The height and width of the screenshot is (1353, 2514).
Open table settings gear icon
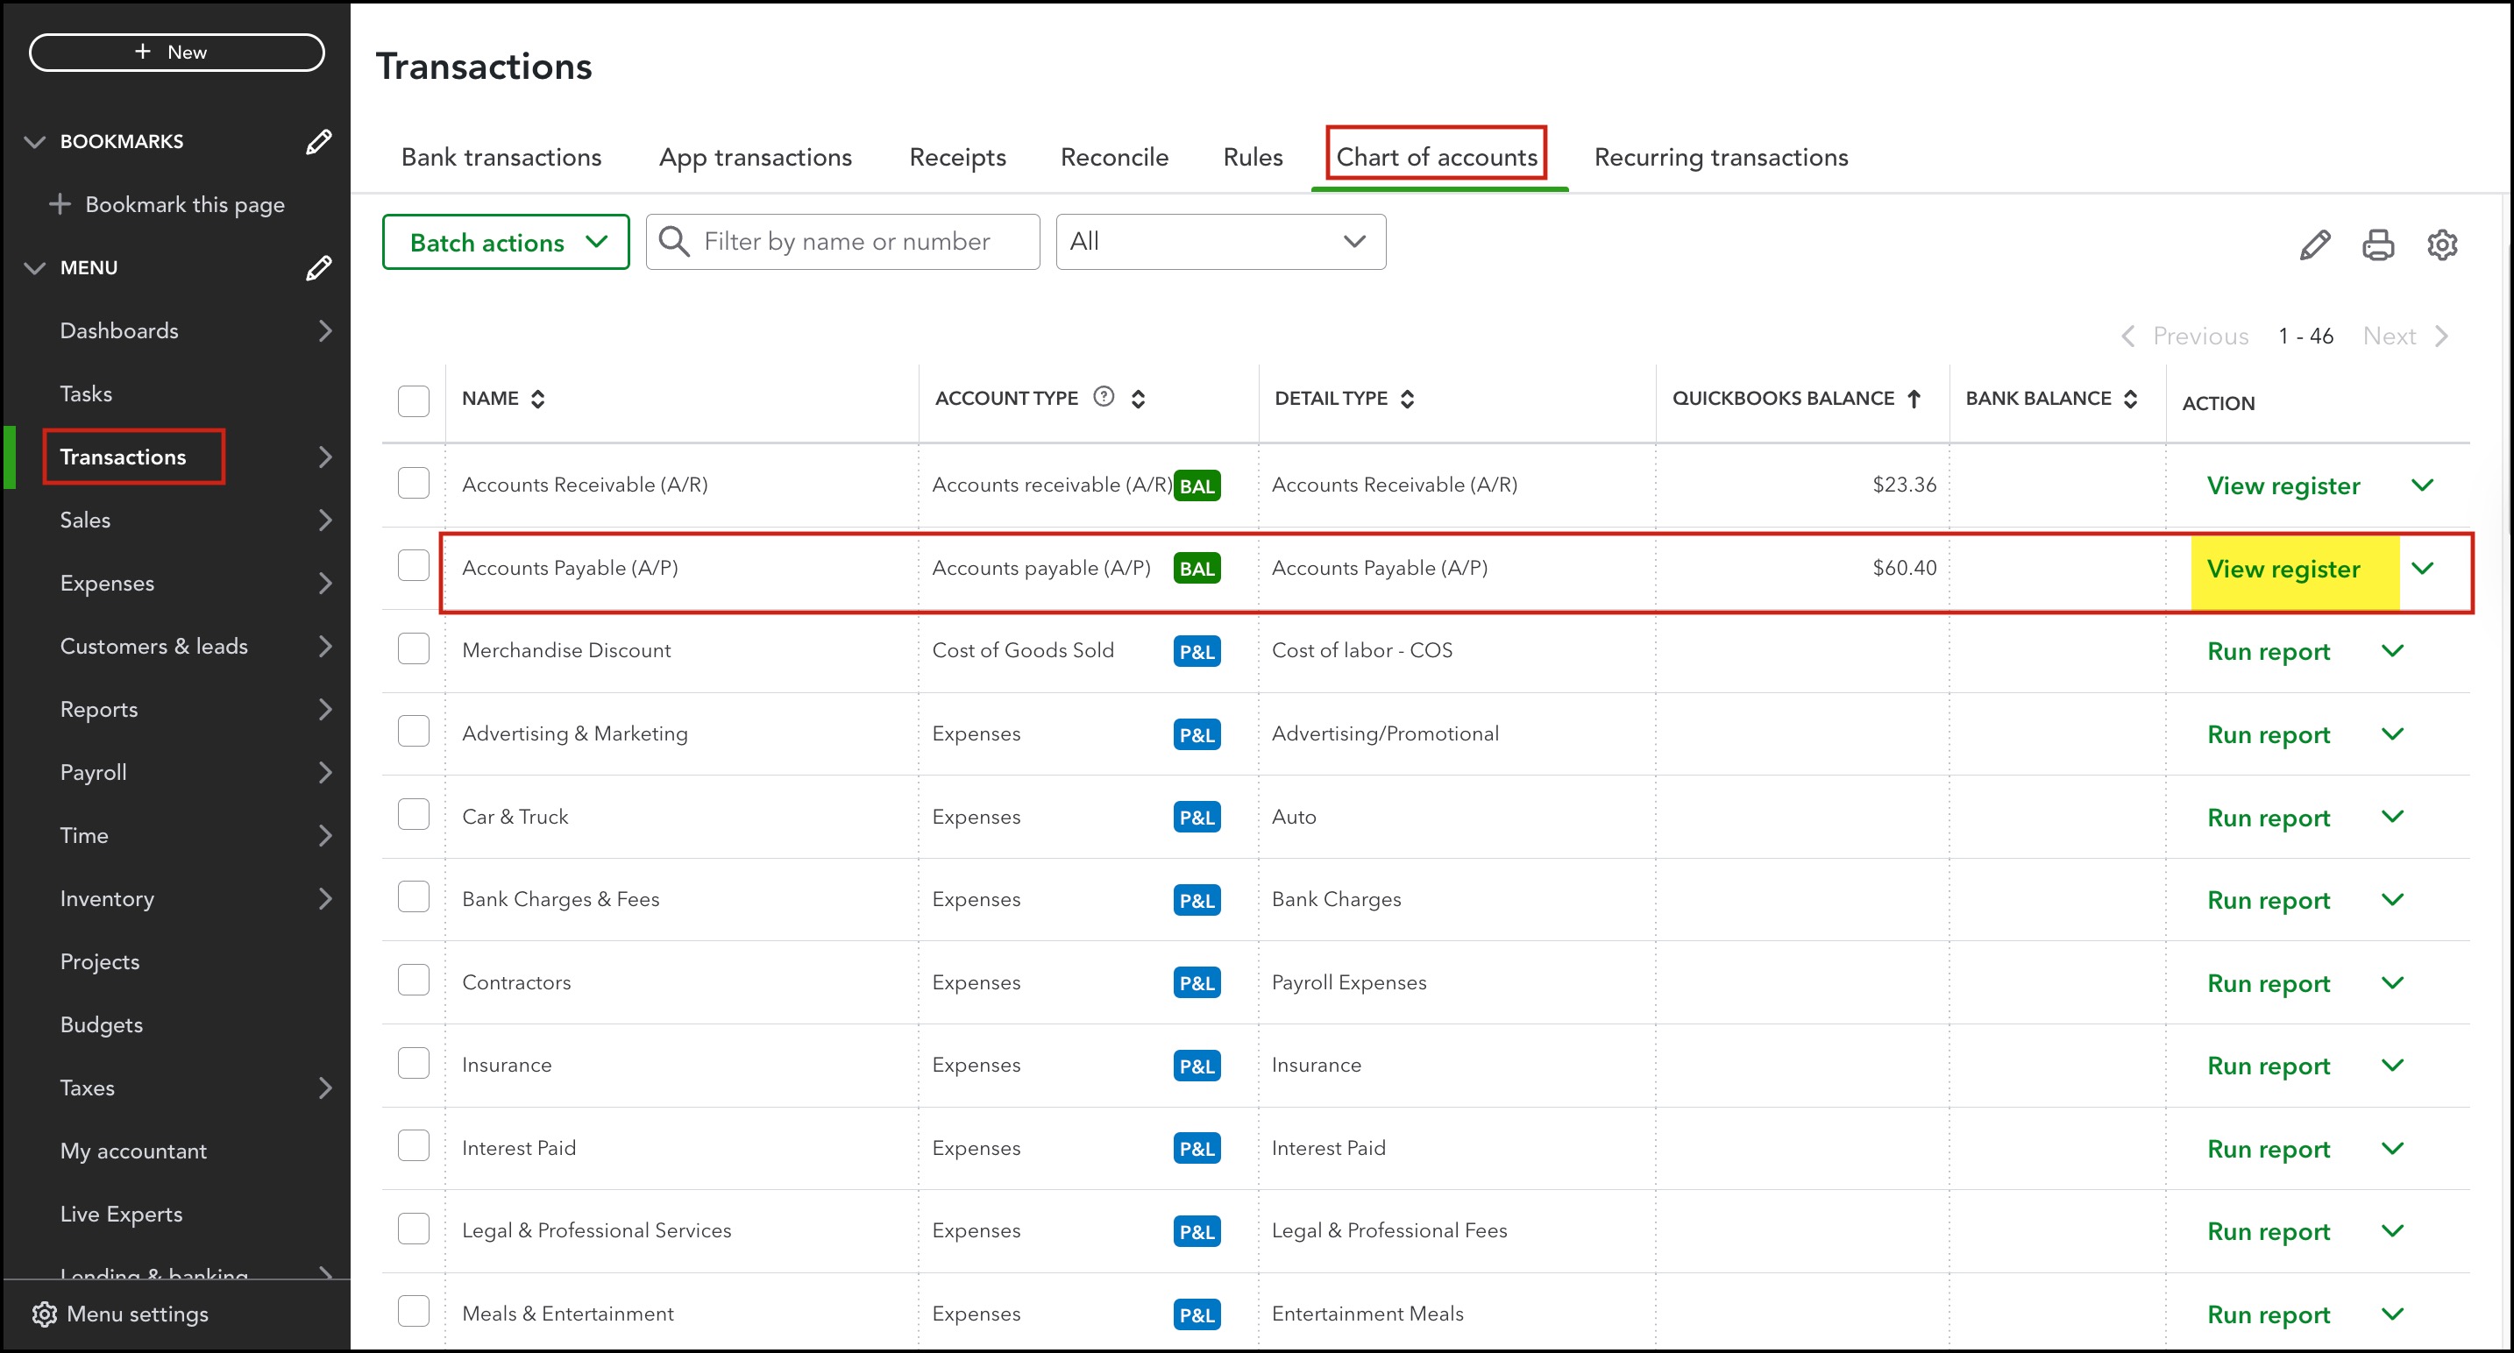coord(2442,244)
